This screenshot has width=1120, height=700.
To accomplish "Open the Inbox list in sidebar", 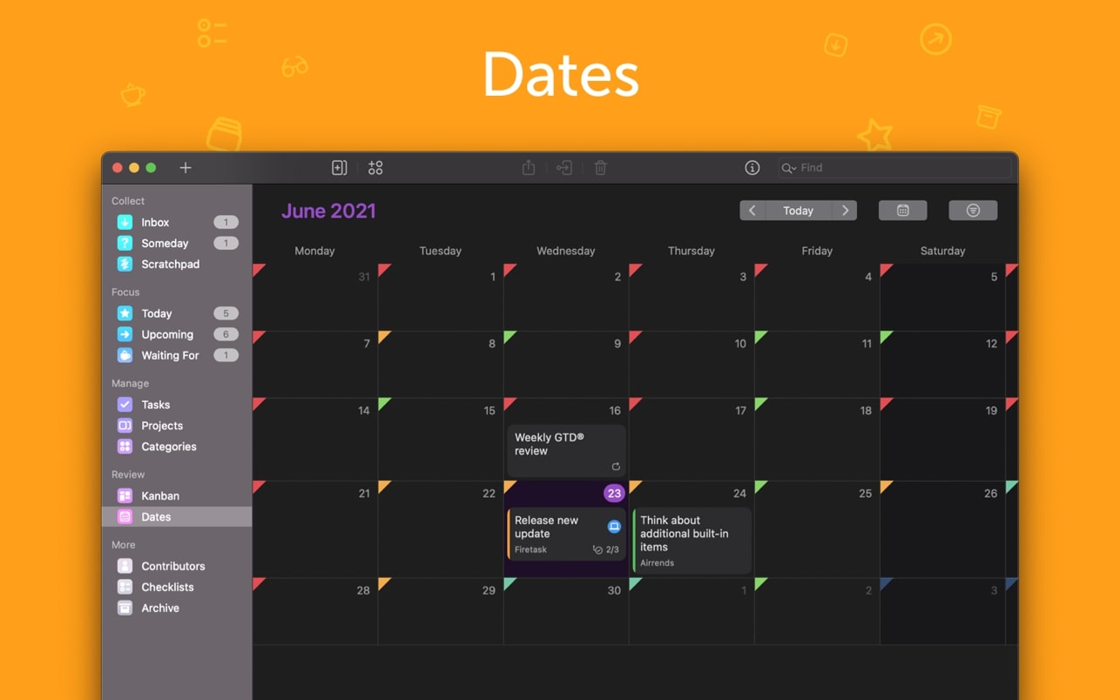I will 155,222.
